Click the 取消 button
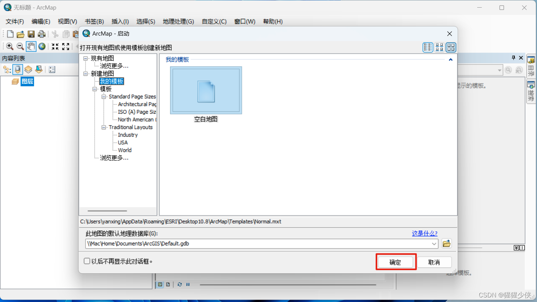This screenshot has width=537, height=302. click(x=434, y=262)
